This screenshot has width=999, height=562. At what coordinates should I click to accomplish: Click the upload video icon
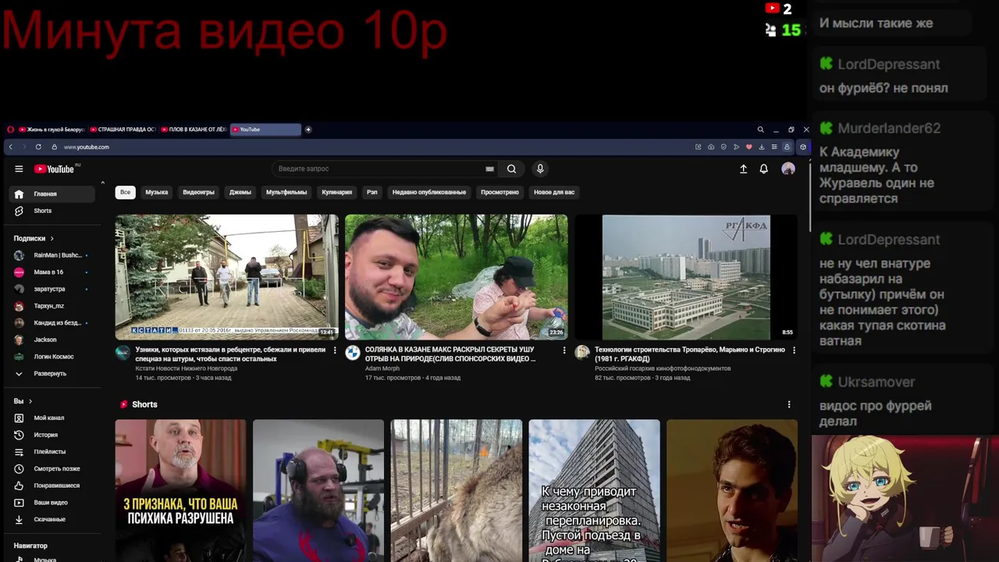click(x=743, y=169)
